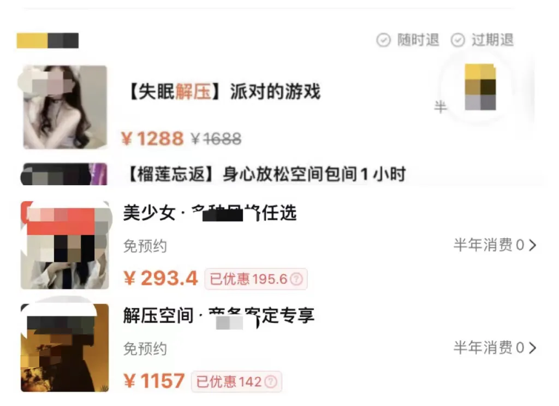This screenshot has height=406, width=559.
Task: Click the 随时退 checkmark icon
Action: pos(384,40)
